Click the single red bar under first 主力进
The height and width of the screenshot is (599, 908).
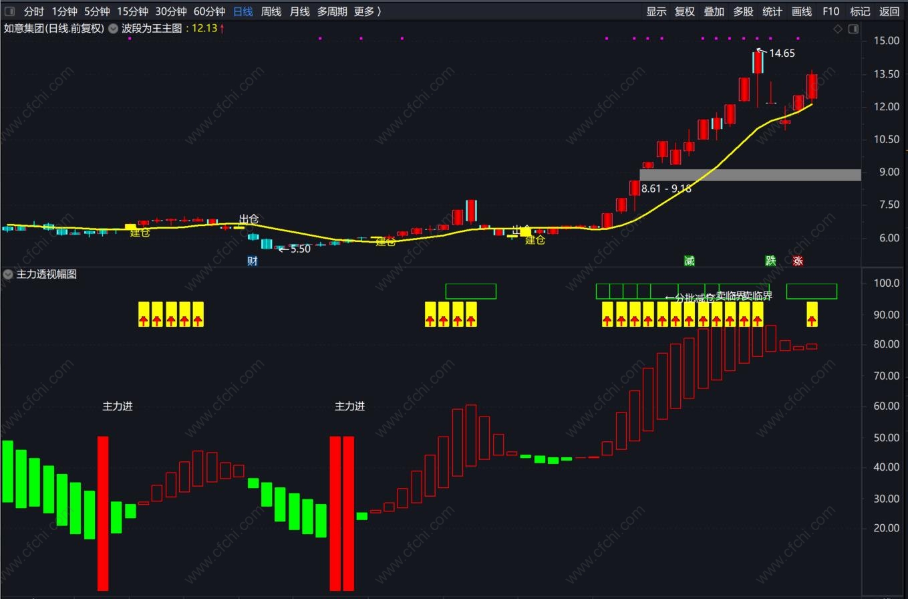[103, 513]
